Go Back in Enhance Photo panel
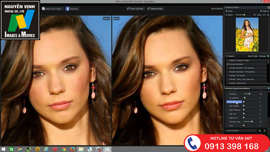The width and height of the screenshot is (270, 152). tap(229, 11)
